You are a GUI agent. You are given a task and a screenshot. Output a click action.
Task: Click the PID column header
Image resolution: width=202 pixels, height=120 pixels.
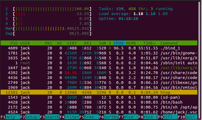pyautogui.click(x=14, y=43)
